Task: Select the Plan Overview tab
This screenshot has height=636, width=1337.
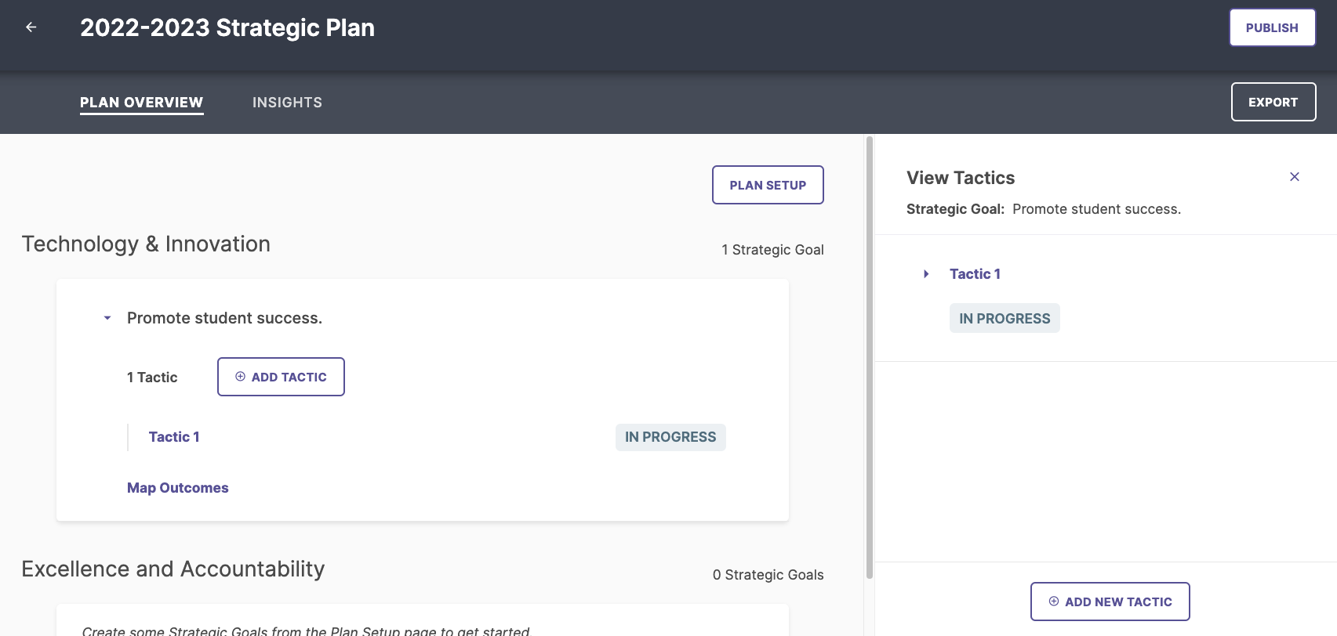Action: click(x=141, y=103)
